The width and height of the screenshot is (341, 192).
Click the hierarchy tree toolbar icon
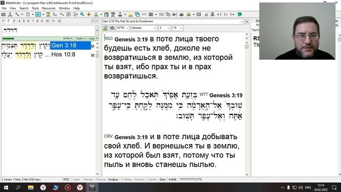pyautogui.click(x=10, y=14)
